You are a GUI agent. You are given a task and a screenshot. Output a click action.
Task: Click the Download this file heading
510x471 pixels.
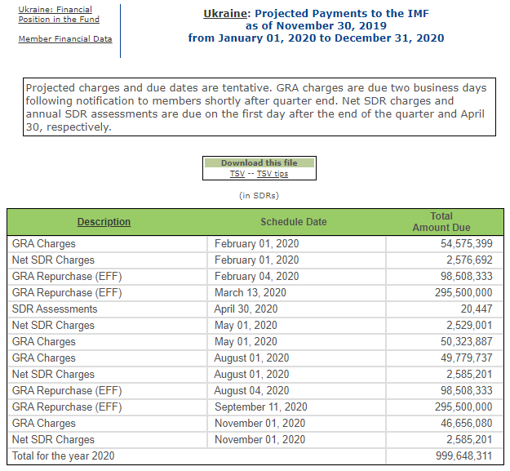259,163
